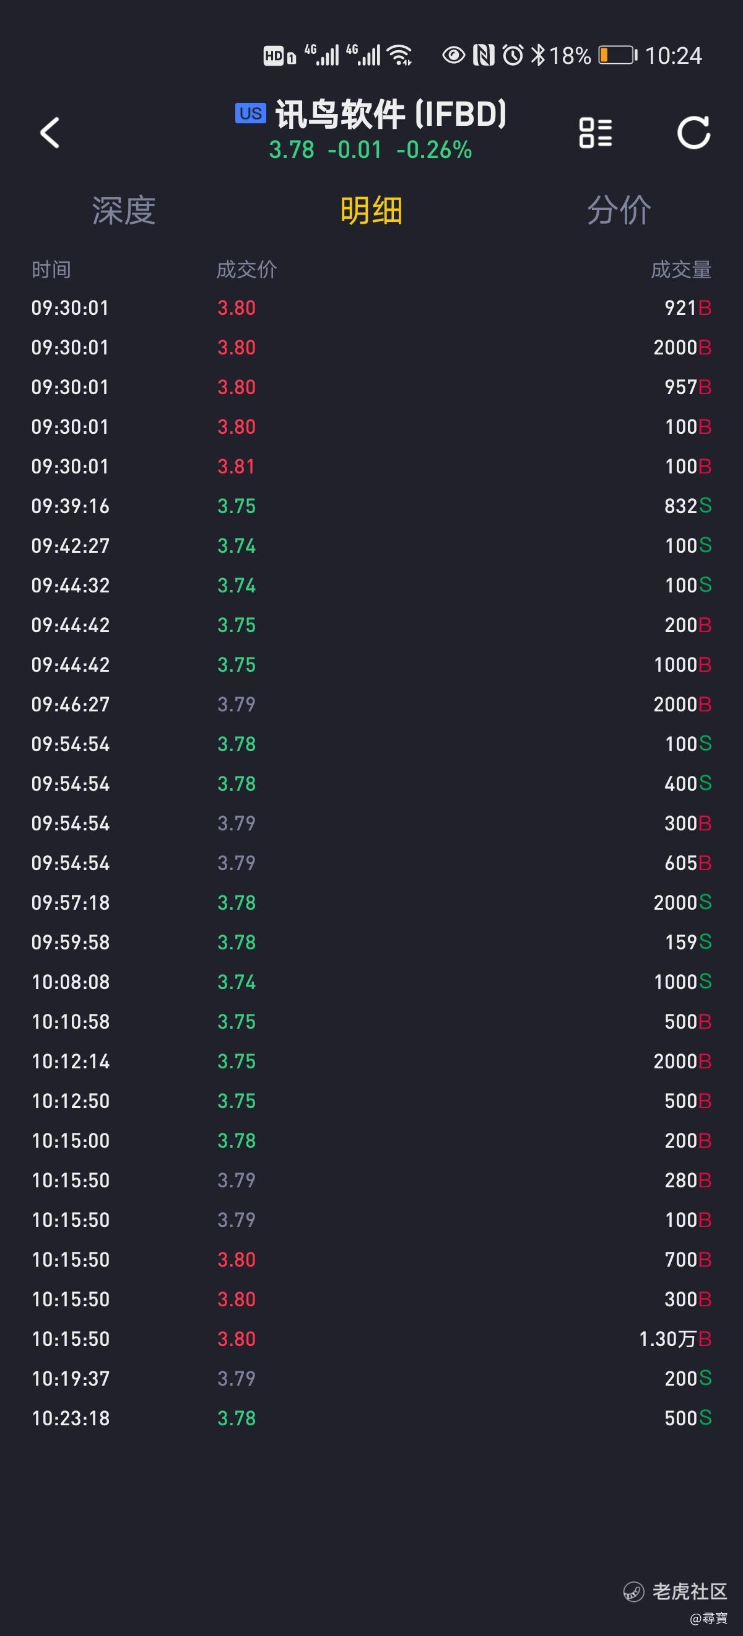Tap the 讯鸟软件 (IFBD) title

coord(391,114)
